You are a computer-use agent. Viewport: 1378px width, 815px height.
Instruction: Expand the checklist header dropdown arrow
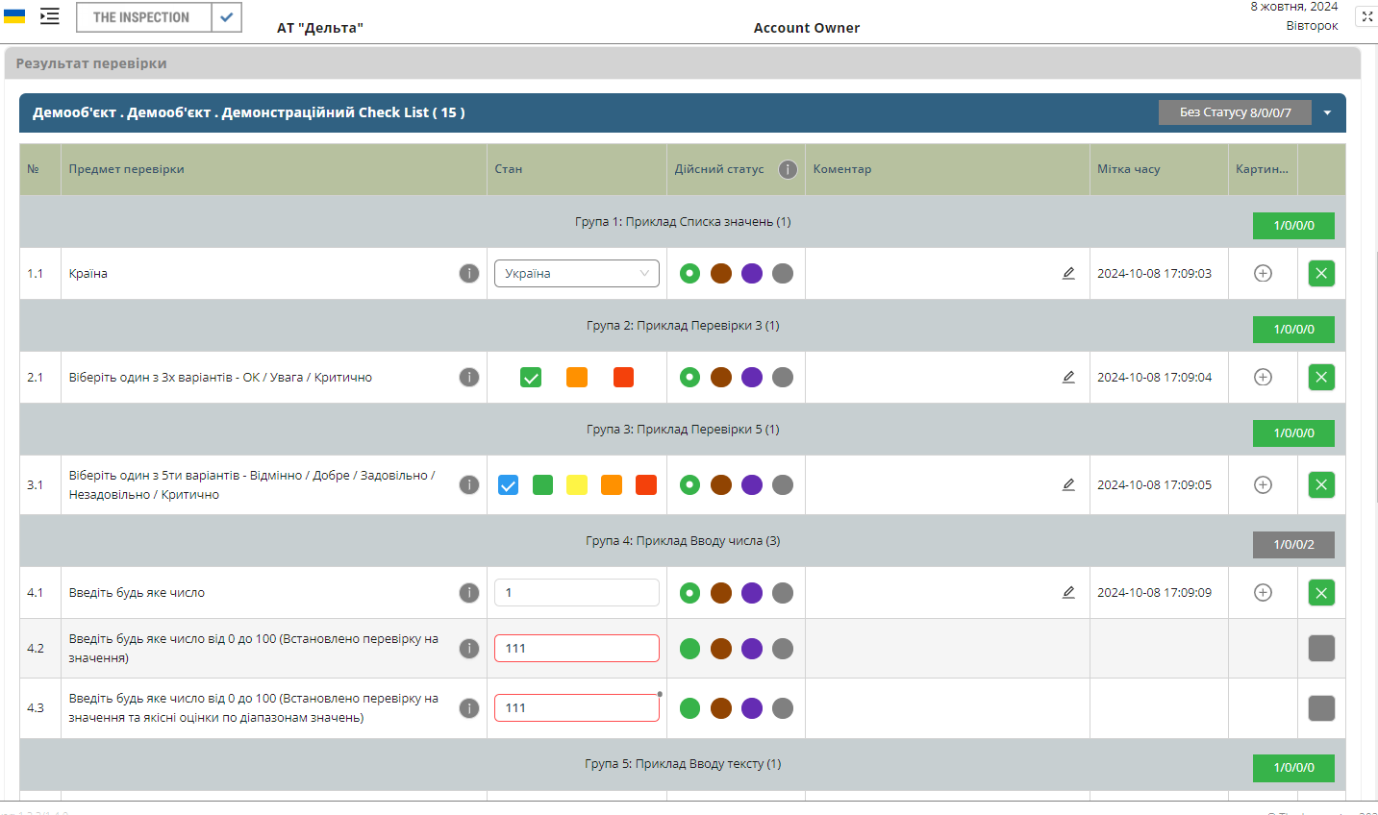point(1327,113)
